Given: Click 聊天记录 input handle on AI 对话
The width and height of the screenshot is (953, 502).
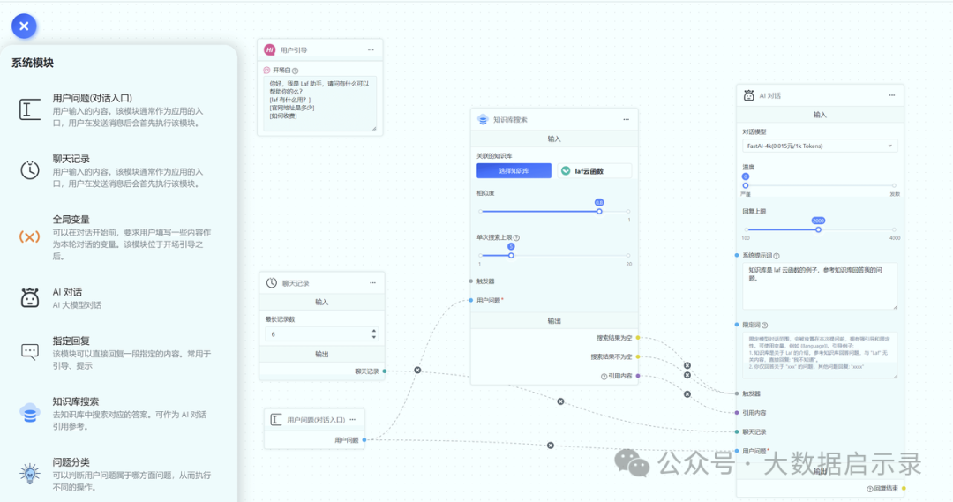Looking at the screenshot, I should click(737, 431).
